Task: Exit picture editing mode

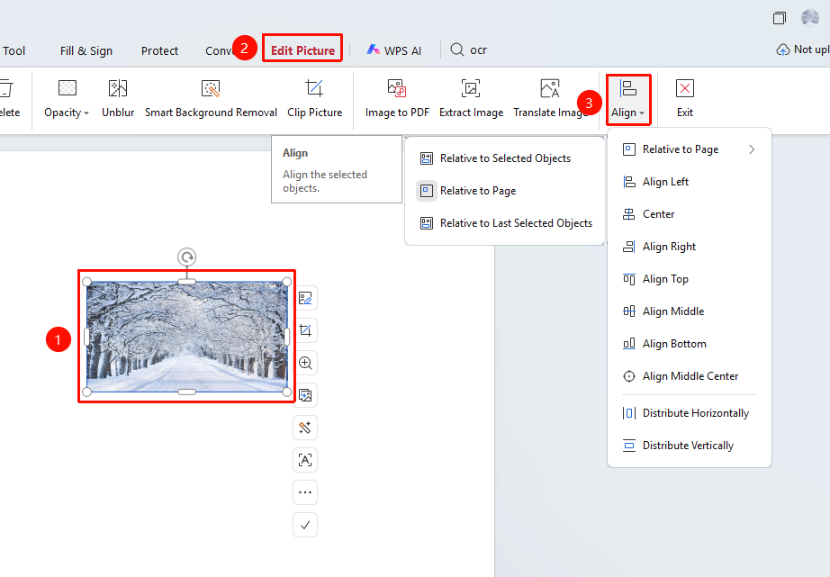Action: pyautogui.click(x=685, y=98)
